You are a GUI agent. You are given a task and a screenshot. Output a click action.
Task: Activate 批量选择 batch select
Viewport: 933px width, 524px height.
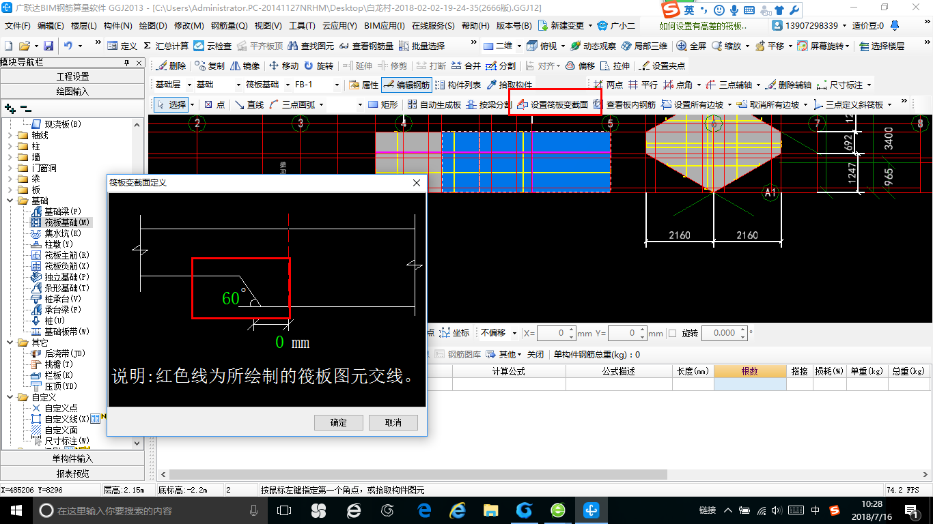click(422, 46)
